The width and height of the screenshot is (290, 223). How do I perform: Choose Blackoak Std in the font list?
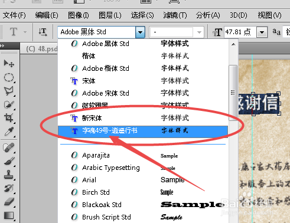[143, 205]
